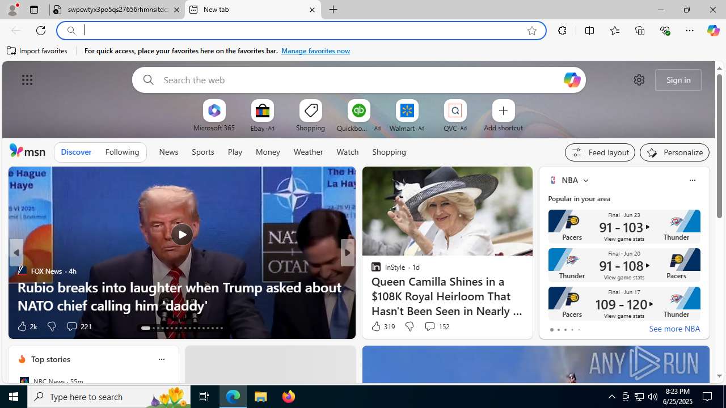726x408 pixels.
Task: Click the Add shortcut plus icon
Action: 503,110
